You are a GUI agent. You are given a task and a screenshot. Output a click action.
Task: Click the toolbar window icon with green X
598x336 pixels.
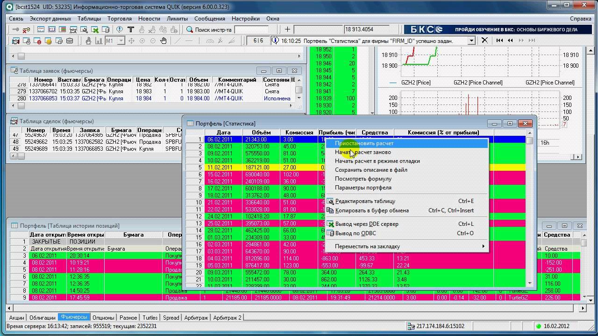(95, 29)
